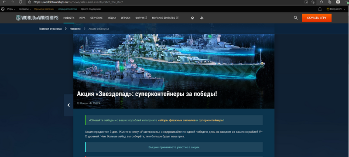349x157 pixels.
Task: Open the Адмиралтейство link
Action: [68, 9]
